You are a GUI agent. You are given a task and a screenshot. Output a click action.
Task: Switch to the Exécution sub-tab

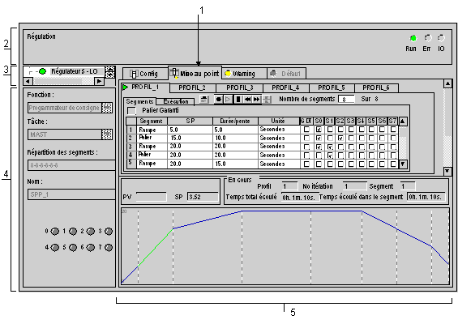175,101
